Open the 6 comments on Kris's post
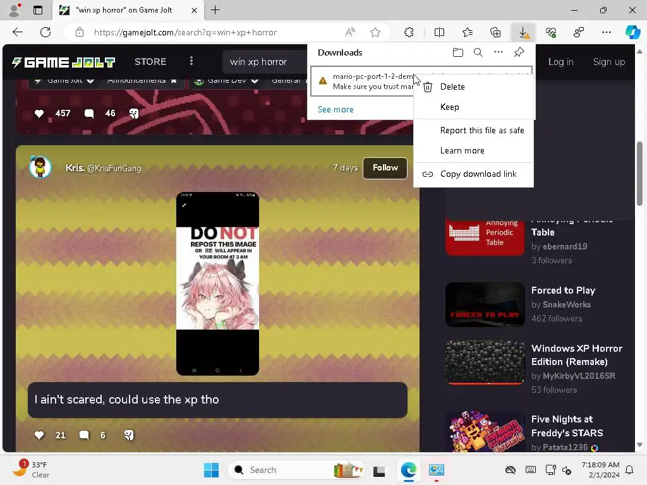Screen dimensions: 647x485 pyautogui.click(x=84, y=435)
